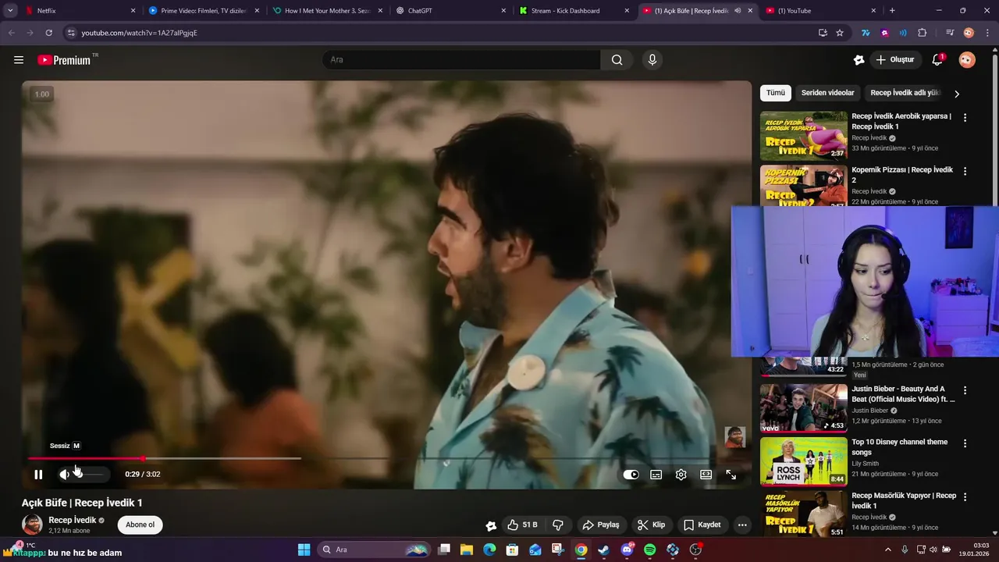Image resolution: width=999 pixels, height=562 pixels.
Task: Save the video with Kaydet
Action: (702, 525)
